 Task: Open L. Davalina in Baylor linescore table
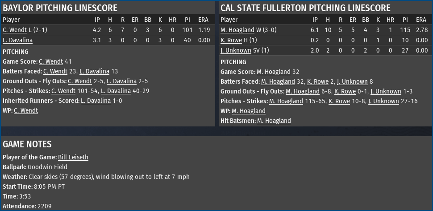pyautogui.click(x=18, y=40)
